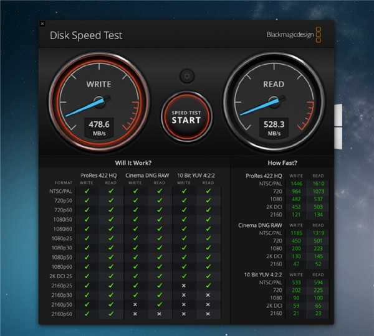Click the 2160p50 Cinema DNG RAW write X mark

135,304
